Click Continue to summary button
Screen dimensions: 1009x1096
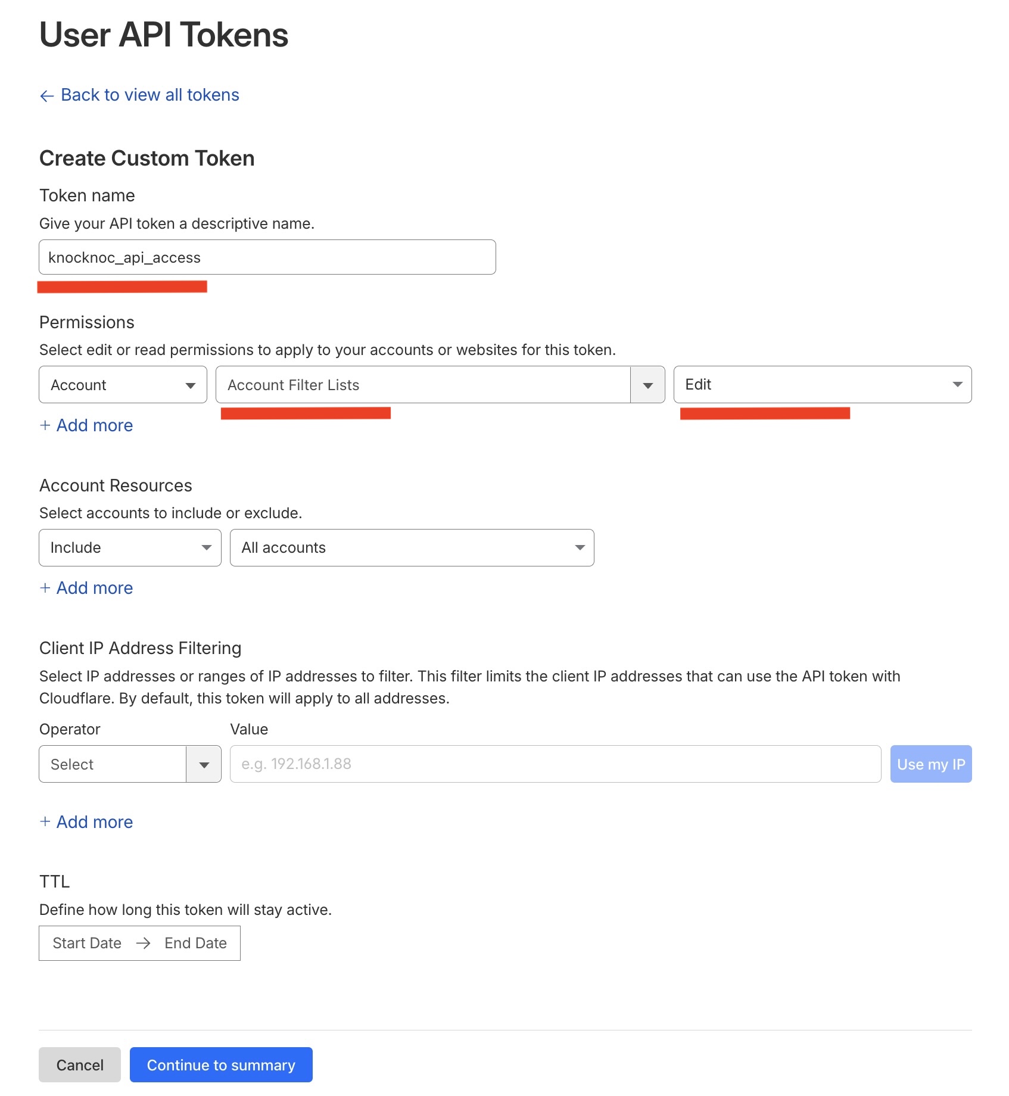221,1065
